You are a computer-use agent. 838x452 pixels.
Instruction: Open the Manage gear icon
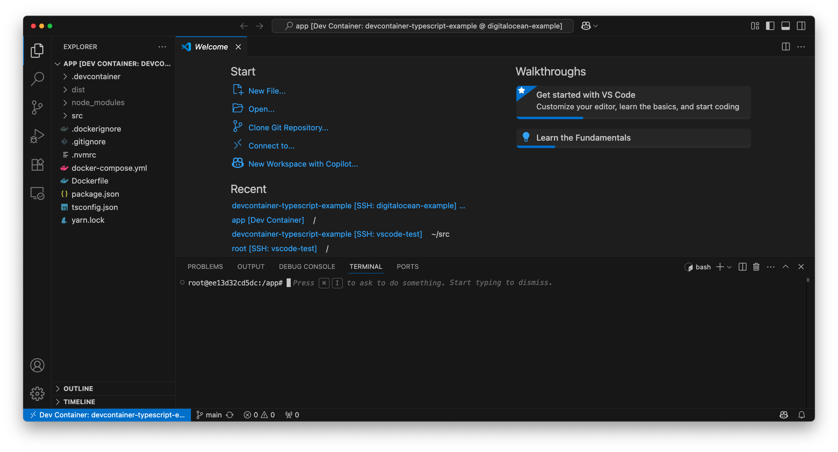(37, 394)
